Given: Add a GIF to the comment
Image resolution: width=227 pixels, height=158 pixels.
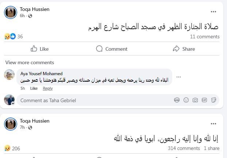Looking at the screenshot, I should (204, 100).
